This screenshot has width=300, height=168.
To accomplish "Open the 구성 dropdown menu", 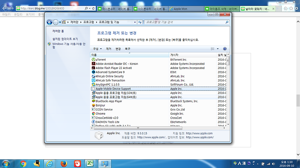I will click(x=97, y=49).
